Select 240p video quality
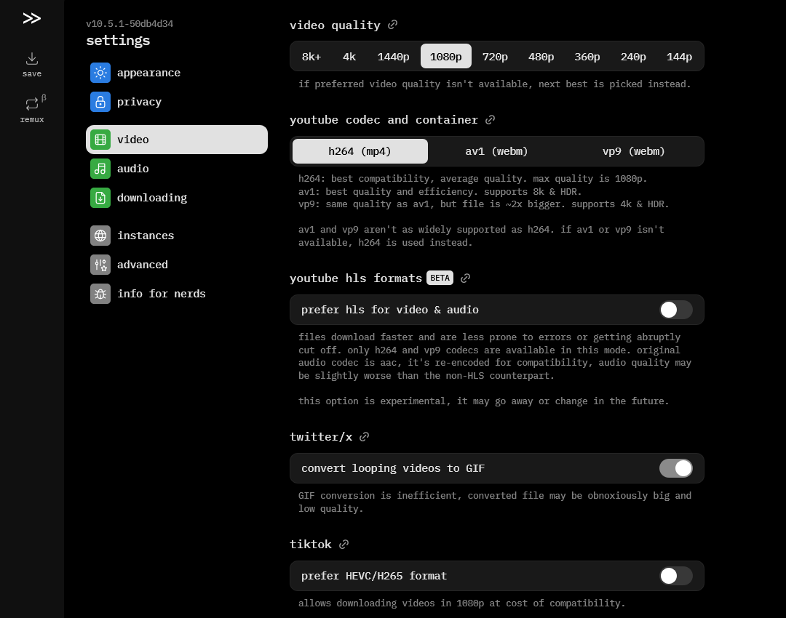This screenshot has height=618, width=786. 634,57
